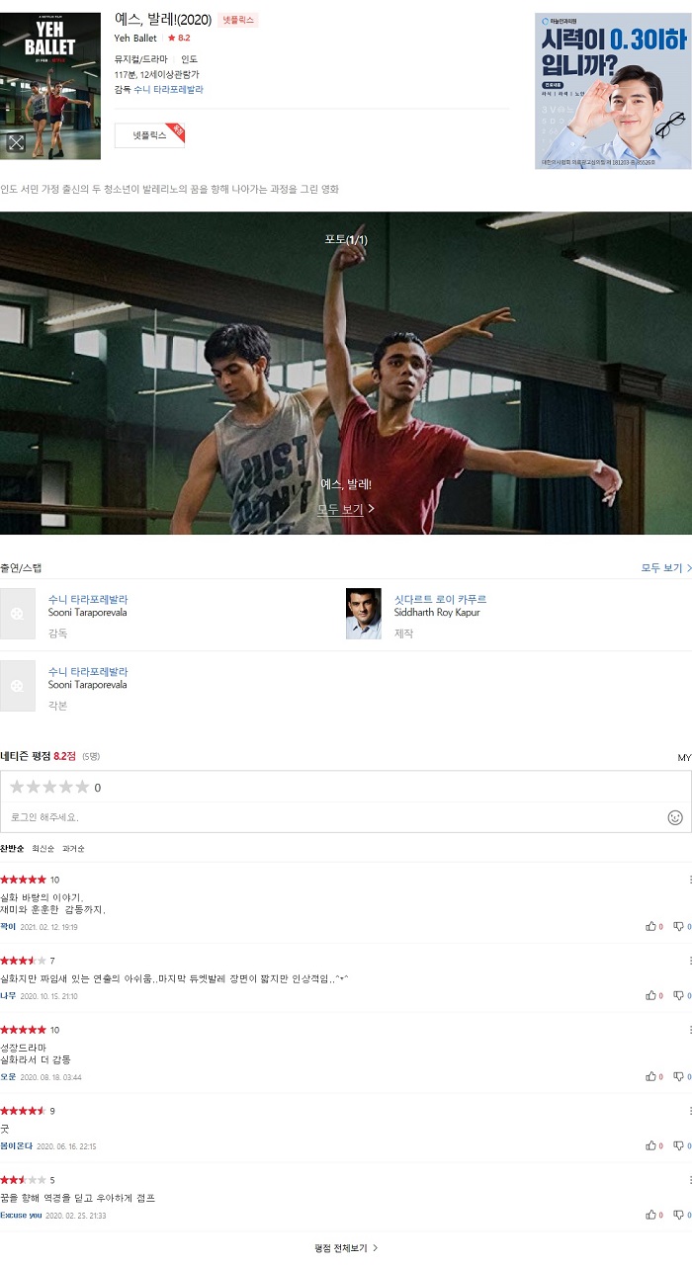Dislike the review by Excuse you
Image resolution: width=692 pixels, height=1265 pixels.
click(682, 1215)
